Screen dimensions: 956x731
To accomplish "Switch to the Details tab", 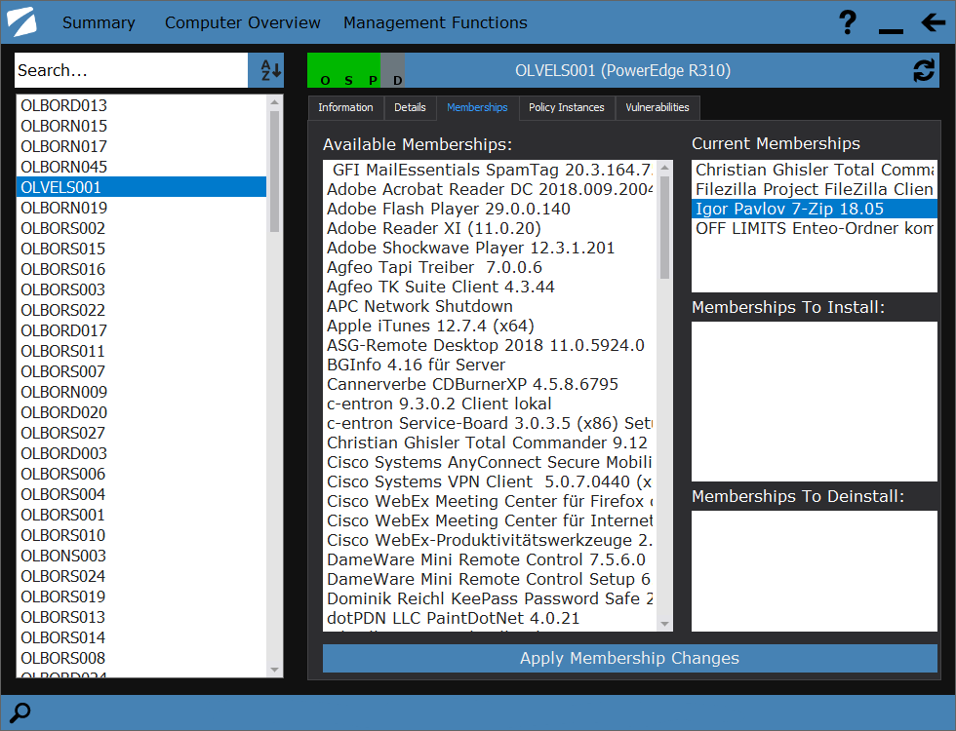I will pyautogui.click(x=410, y=107).
